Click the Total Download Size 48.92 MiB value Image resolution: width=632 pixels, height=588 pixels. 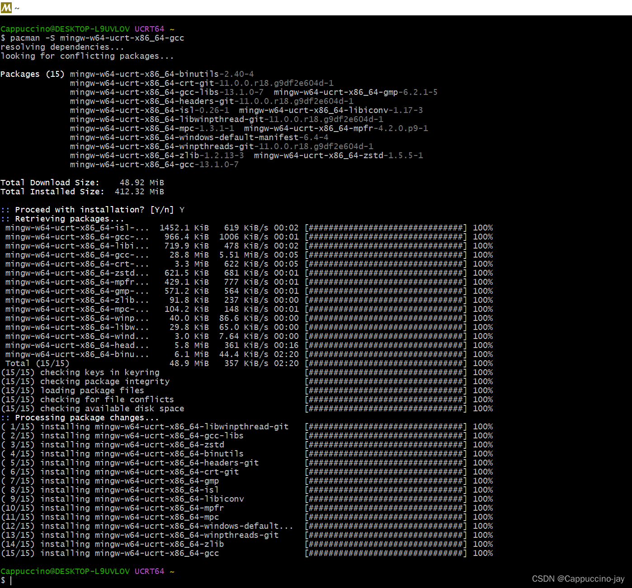[x=142, y=183]
